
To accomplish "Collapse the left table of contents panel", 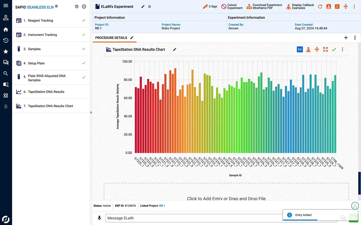I will 84,7.
